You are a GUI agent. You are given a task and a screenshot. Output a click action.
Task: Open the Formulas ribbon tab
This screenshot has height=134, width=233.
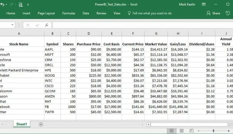click(x=69, y=13)
